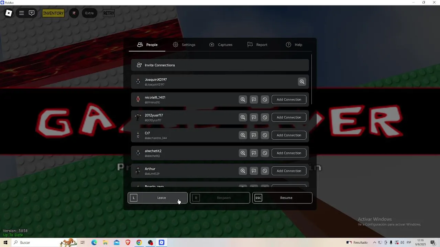Viewport: 440px width, 247px height.
Task: Open Brave browser from taskbar
Action: 128,243
